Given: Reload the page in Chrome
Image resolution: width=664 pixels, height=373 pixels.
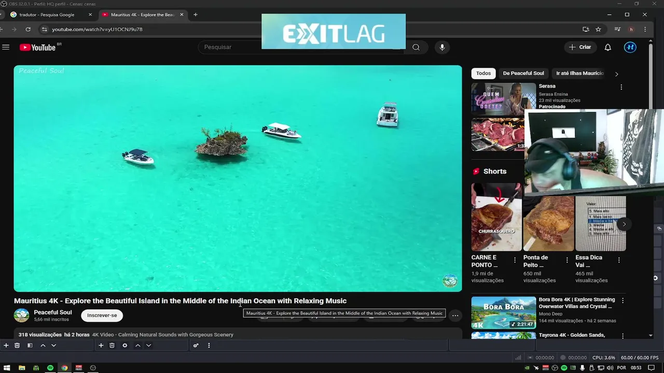Looking at the screenshot, I should [x=28, y=30].
